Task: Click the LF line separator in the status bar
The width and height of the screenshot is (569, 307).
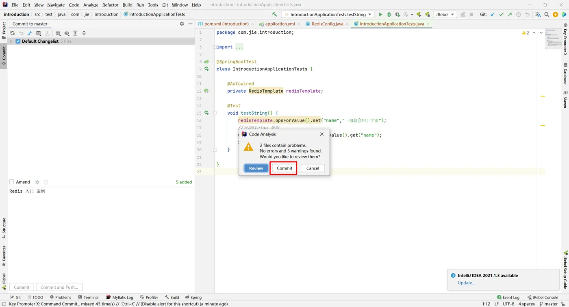Action: tap(497, 304)
